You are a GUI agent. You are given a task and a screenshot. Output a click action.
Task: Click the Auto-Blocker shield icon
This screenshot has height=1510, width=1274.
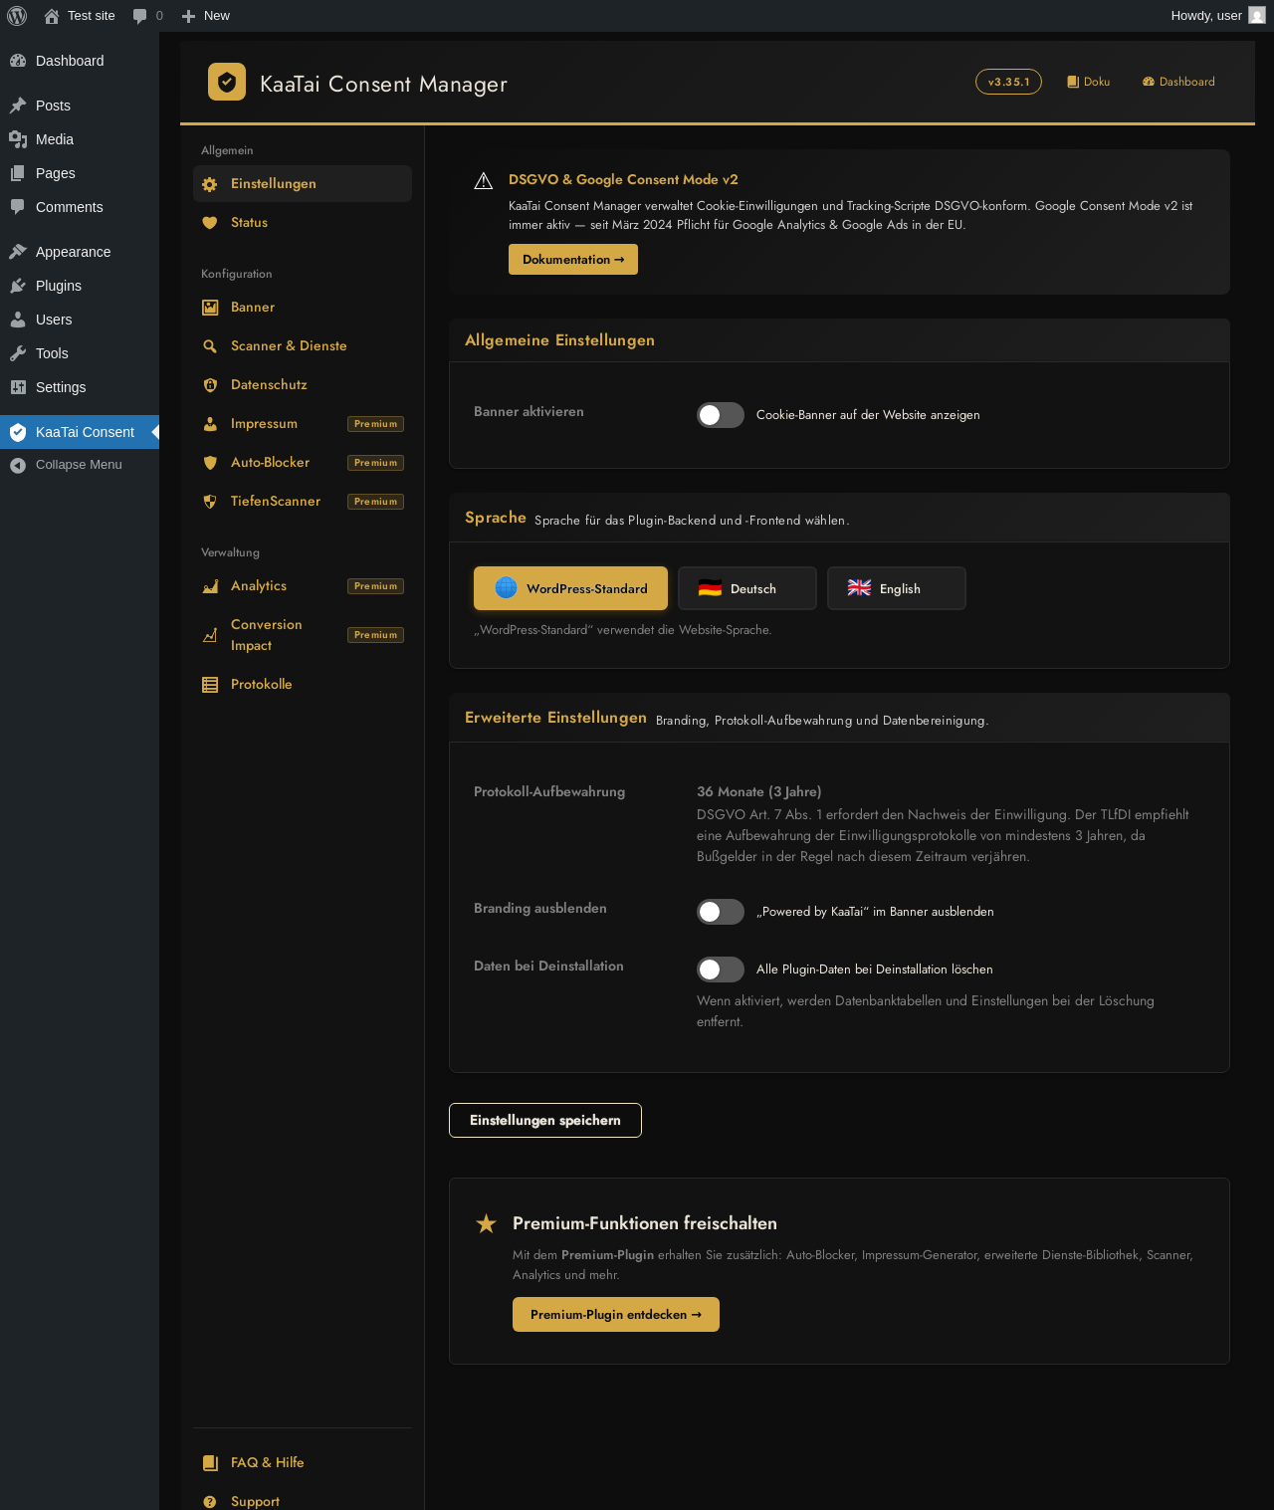point(210,463)
